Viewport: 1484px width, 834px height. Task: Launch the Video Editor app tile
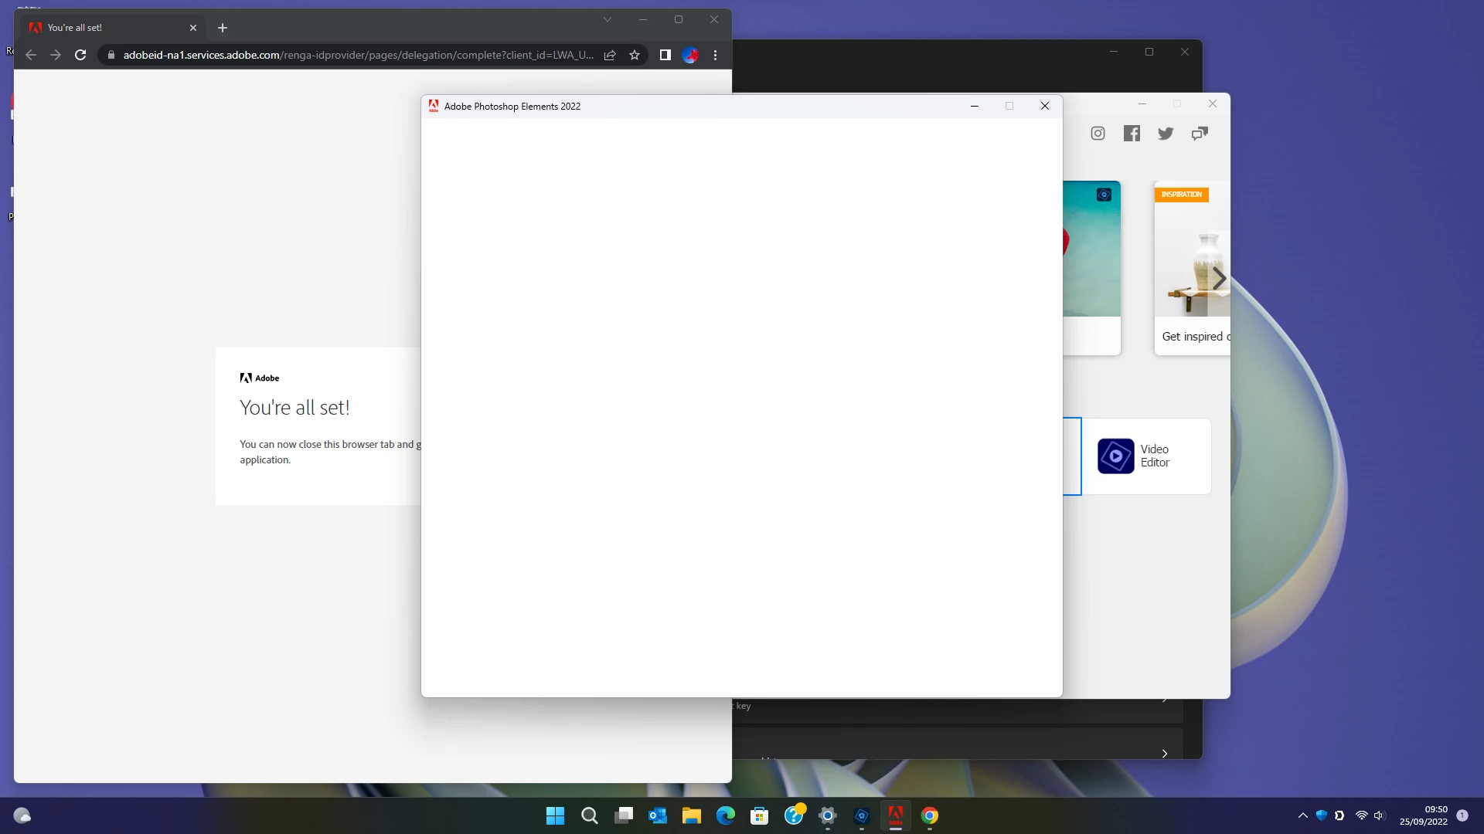(x=1145, y=456)
